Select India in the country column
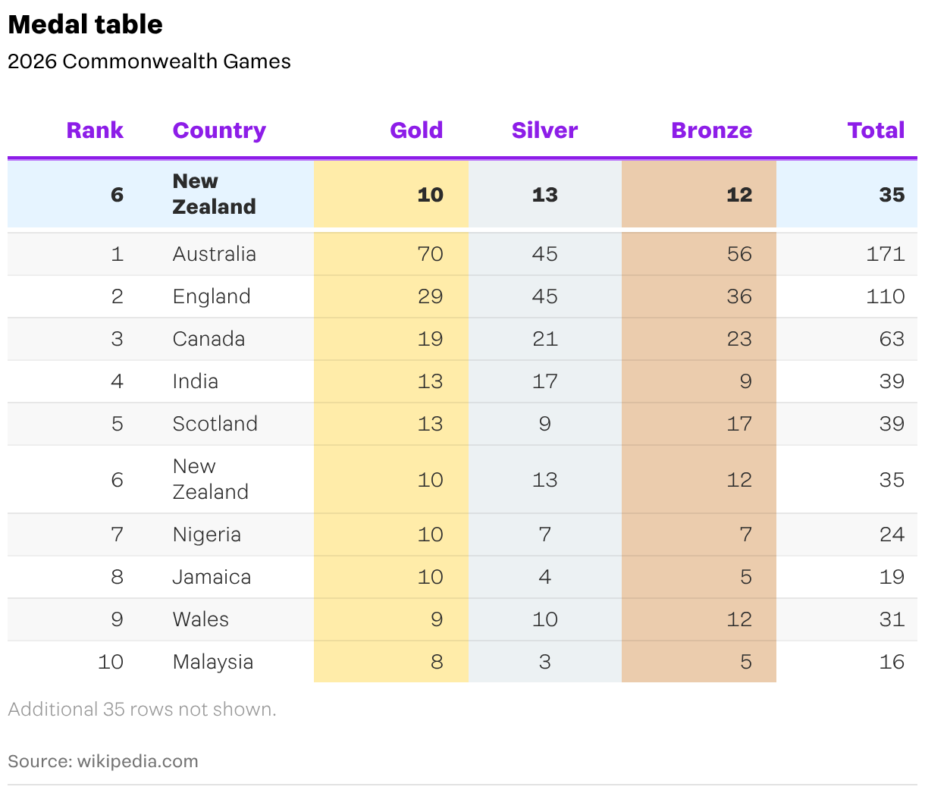 (x=196, y=381)
